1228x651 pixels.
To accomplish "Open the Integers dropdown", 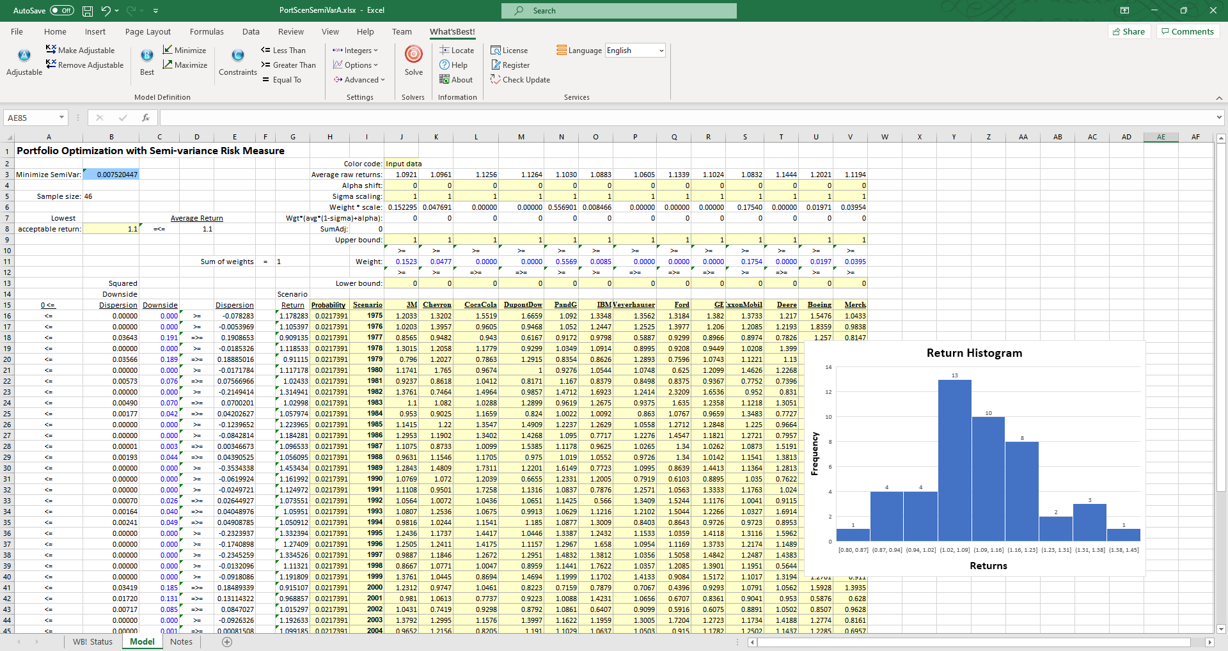I will pyautogui.click(x=355, y=50).
